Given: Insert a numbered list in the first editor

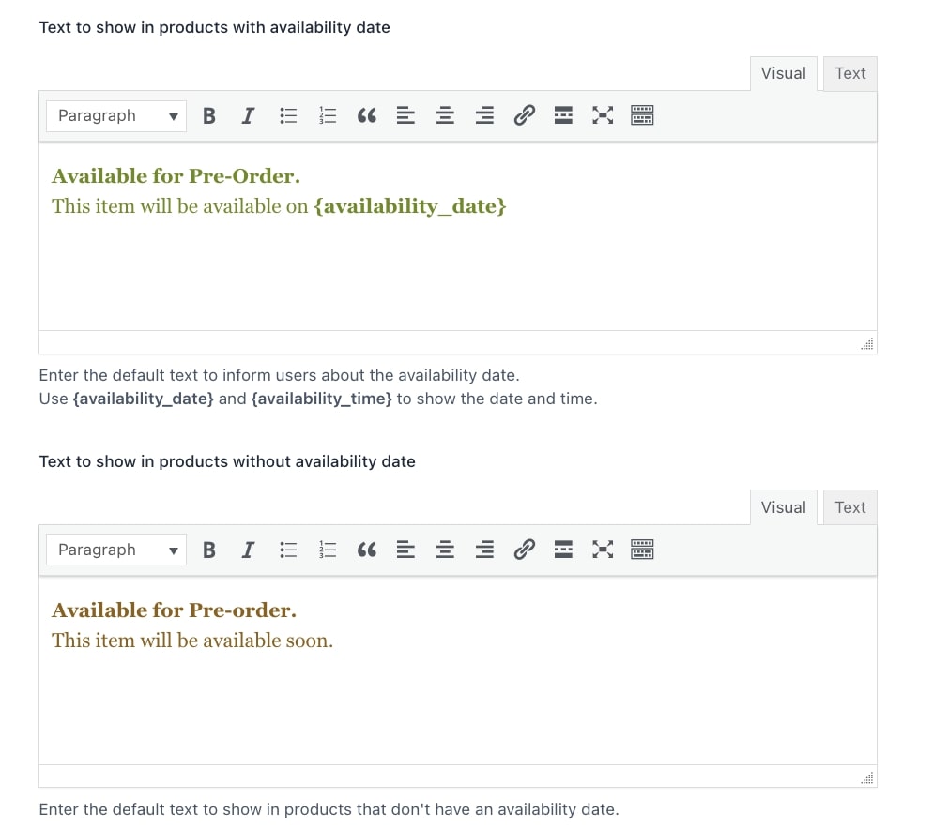Looking at the screenshot, I should click(x=328, y=115).
